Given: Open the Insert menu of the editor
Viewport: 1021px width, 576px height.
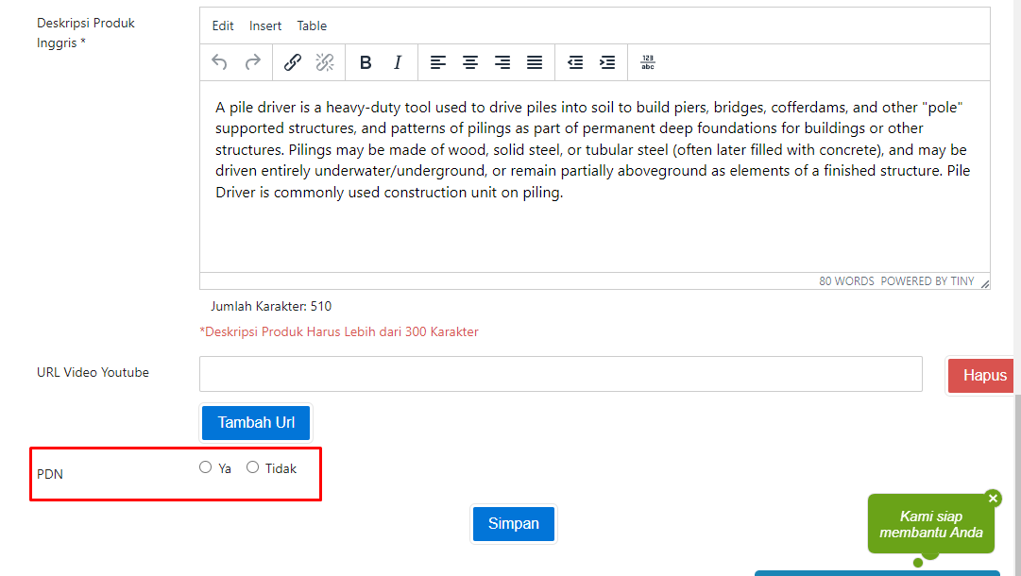Looking at the screenshot, I should pyautogui.click(x=265, y=26).
